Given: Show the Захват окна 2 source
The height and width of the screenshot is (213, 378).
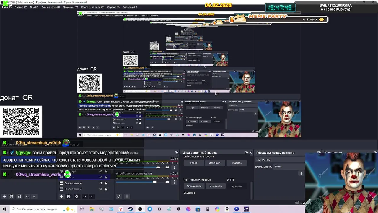Looking at the screenshot, I should coord(101,189).
